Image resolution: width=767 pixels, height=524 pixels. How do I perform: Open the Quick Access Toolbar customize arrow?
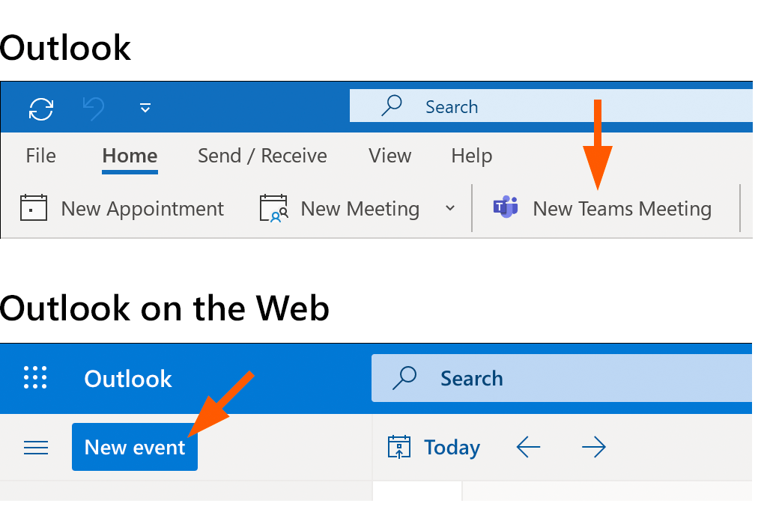pyautogui.click(x=145, y=109)
